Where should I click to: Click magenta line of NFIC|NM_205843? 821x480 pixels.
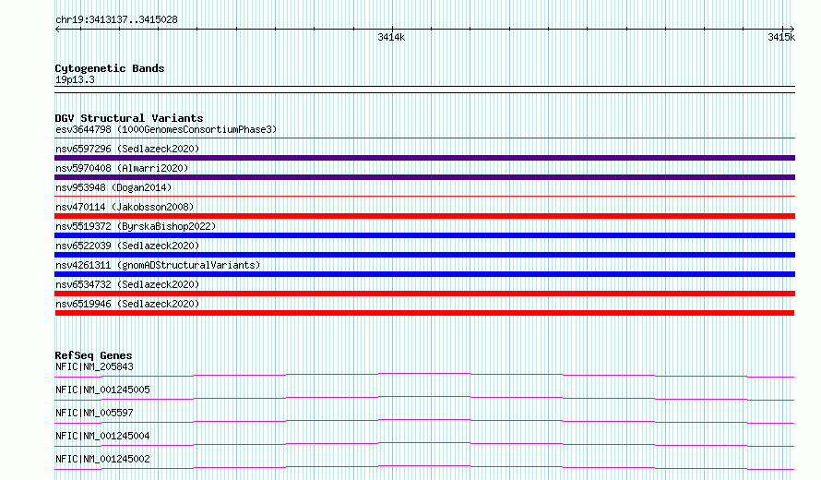424,375
